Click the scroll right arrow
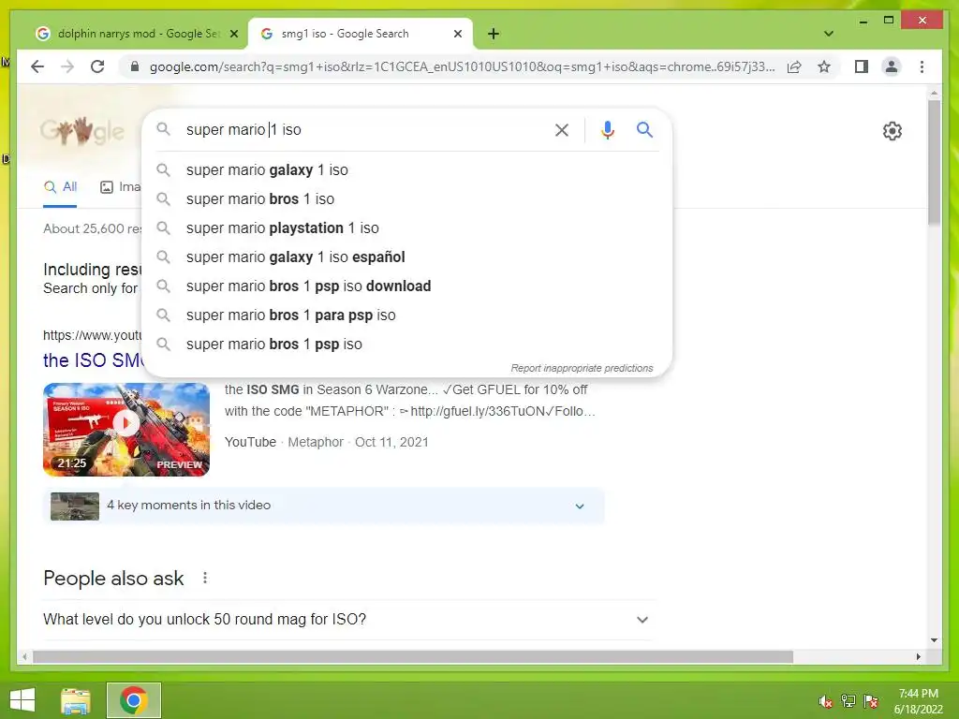Image resolution: width=959 pixels, height=719 pixels. (918, 656)
